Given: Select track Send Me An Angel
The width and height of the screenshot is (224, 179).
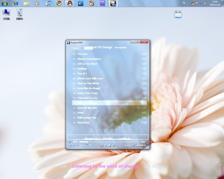Looking at the screenshot, I should pyautogui.click(x=109, y=88).
